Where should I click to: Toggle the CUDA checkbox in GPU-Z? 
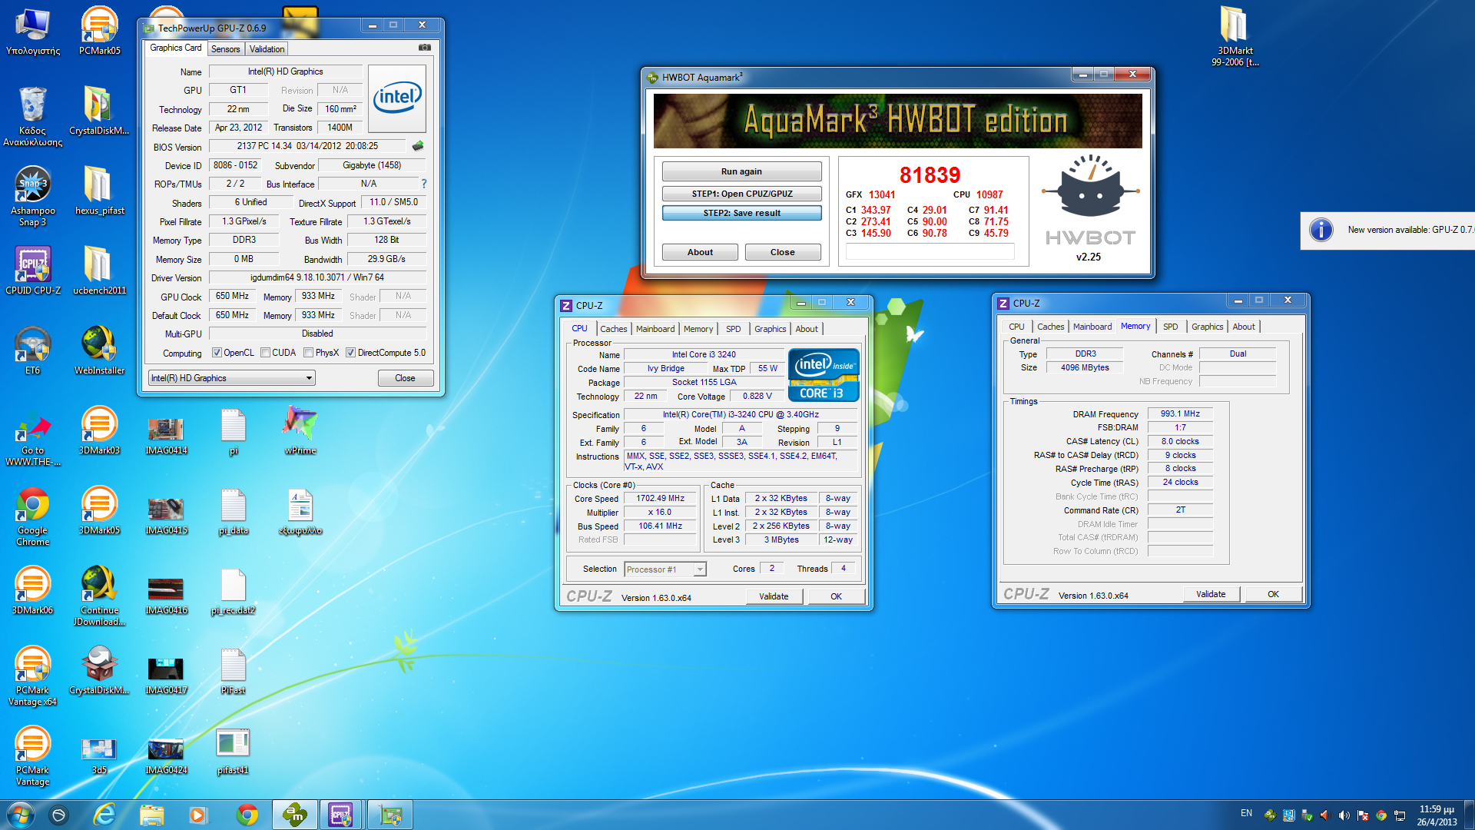click(x=265, y=353)
